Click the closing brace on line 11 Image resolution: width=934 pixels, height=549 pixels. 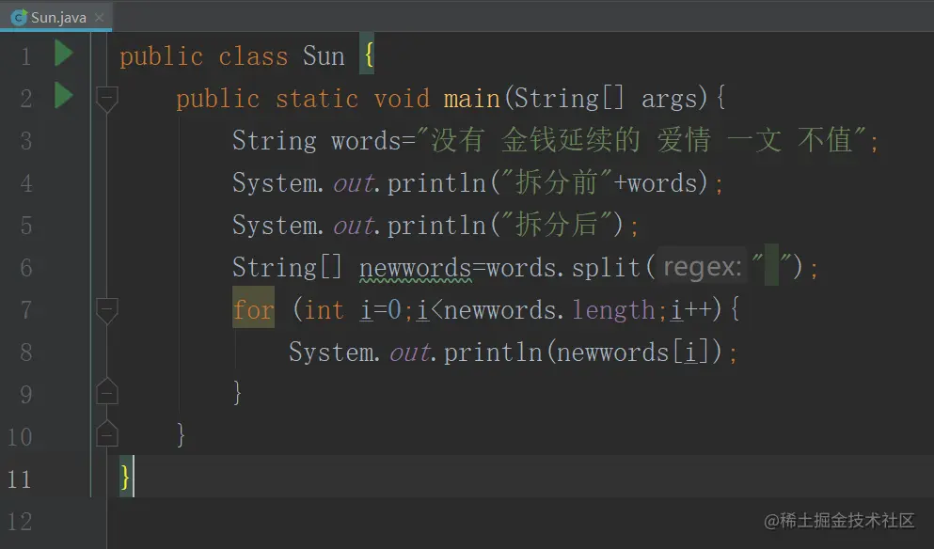(125, 478)
